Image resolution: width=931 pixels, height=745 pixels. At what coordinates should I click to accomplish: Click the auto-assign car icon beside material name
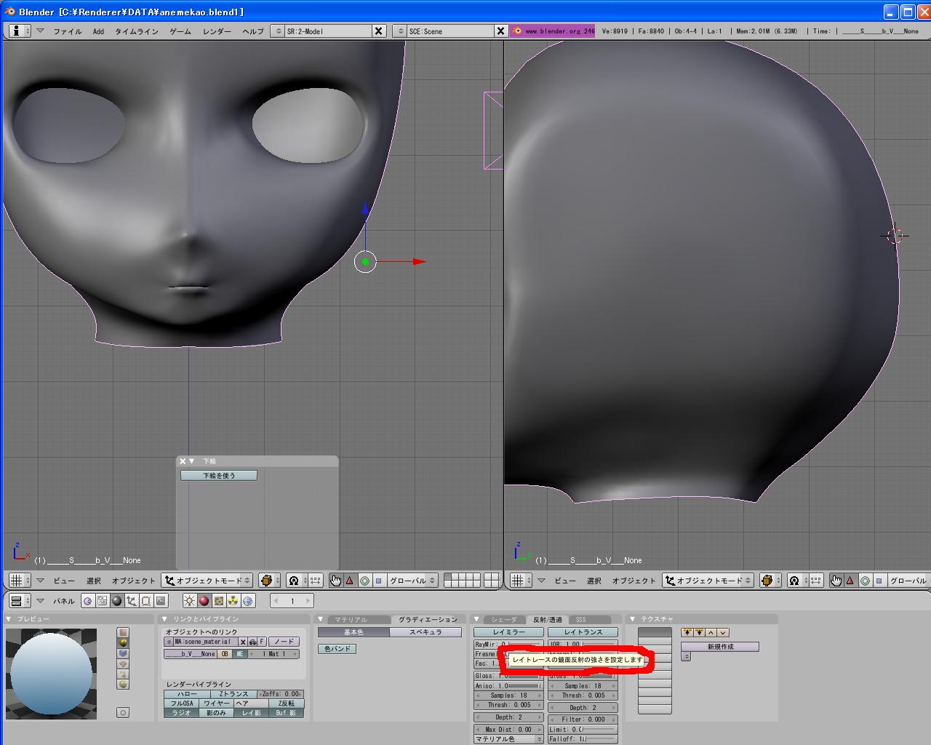click(252, 642)
